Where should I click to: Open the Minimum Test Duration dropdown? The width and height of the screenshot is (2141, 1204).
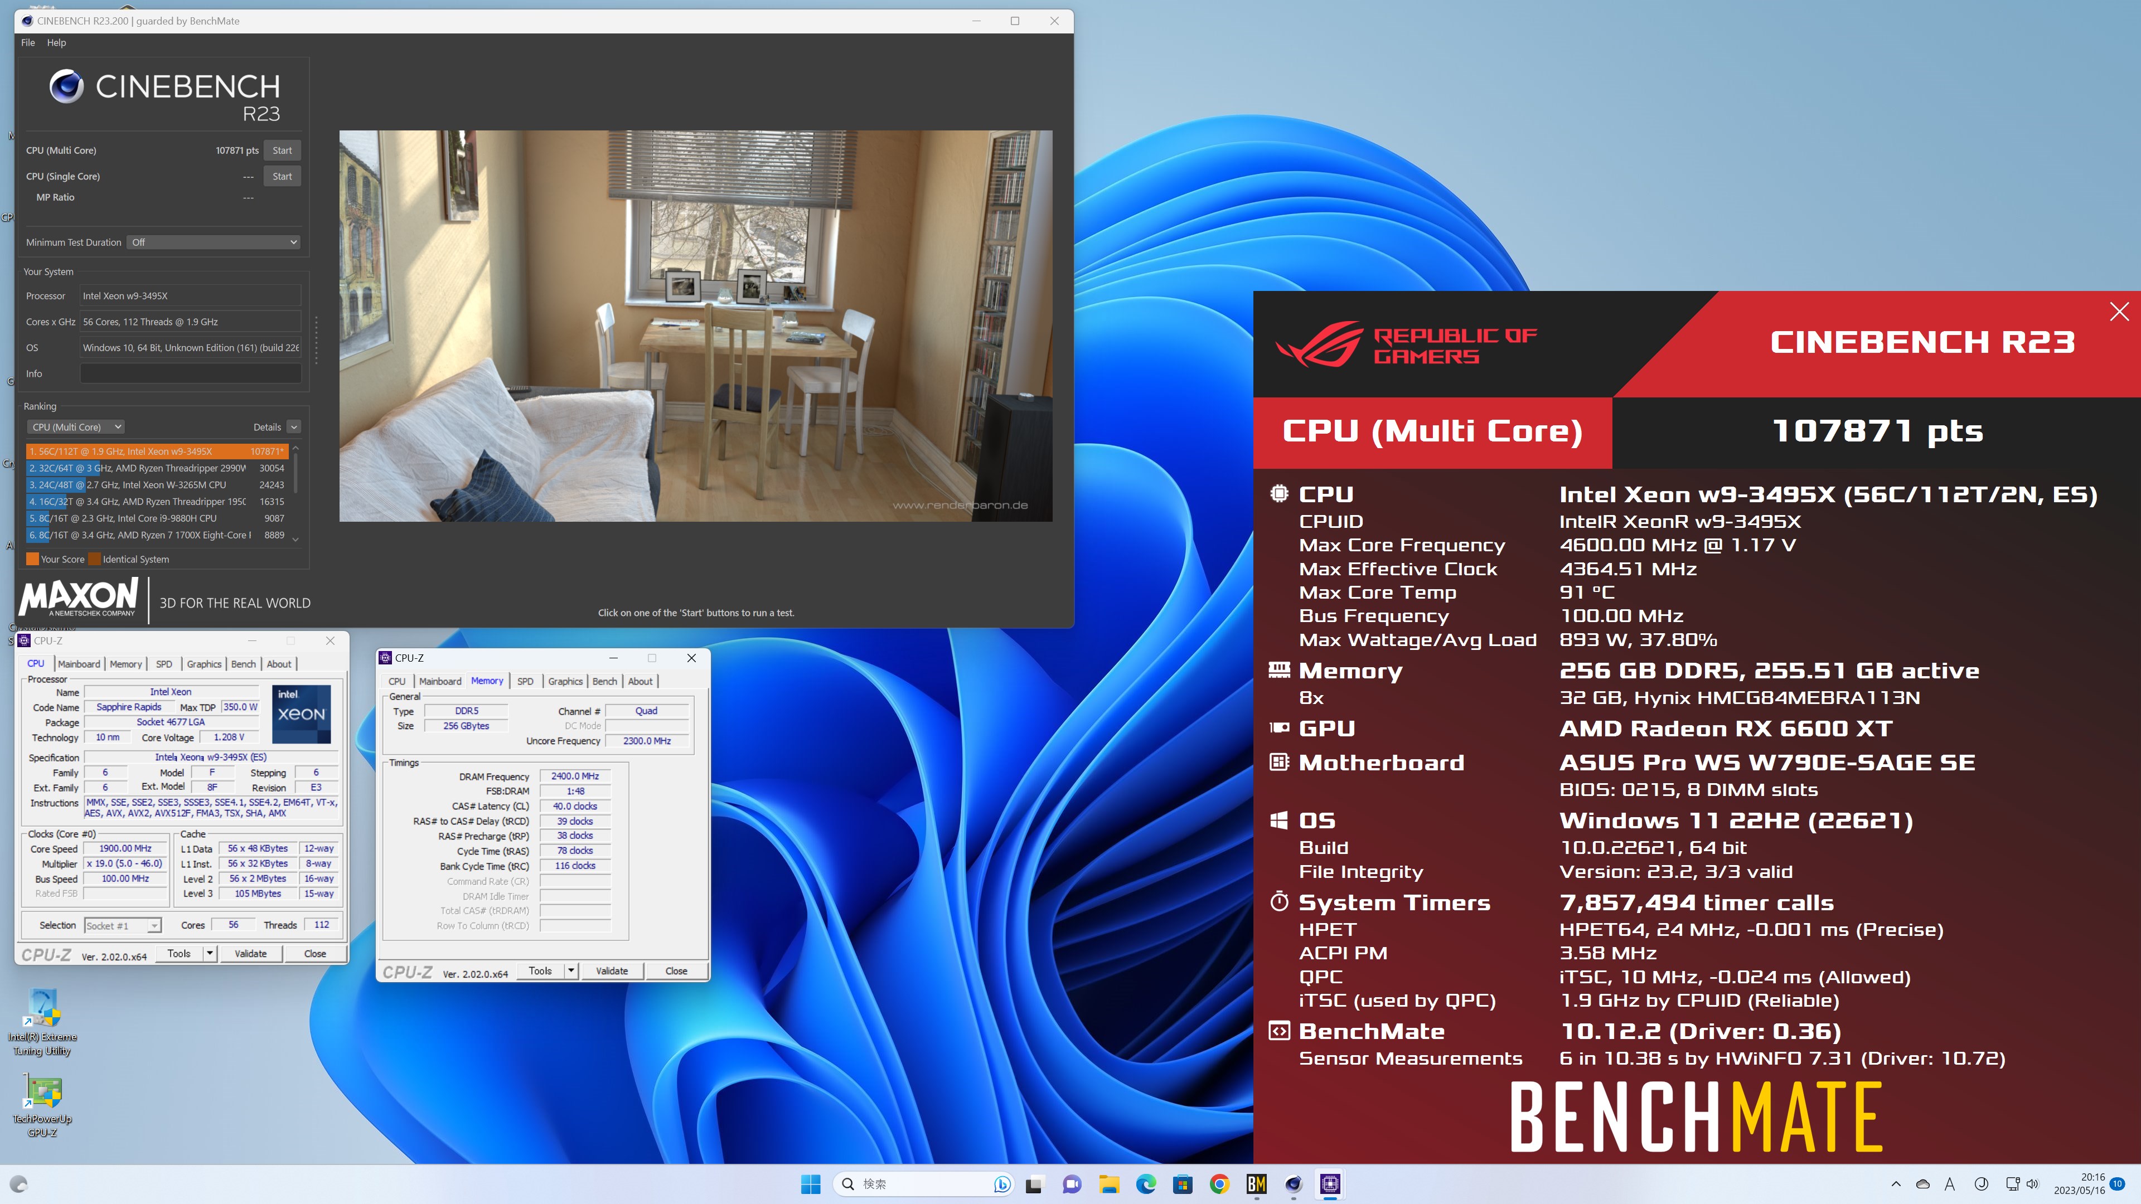click(x=214, y=242)
